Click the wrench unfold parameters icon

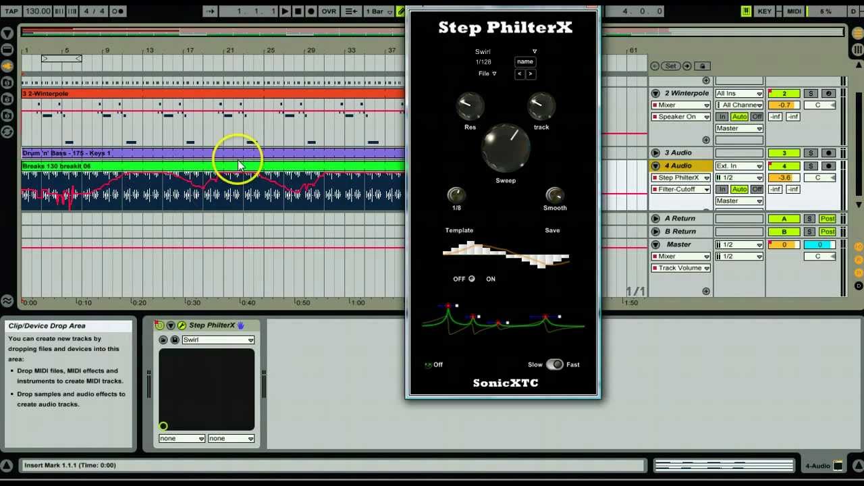pos(182,325)
